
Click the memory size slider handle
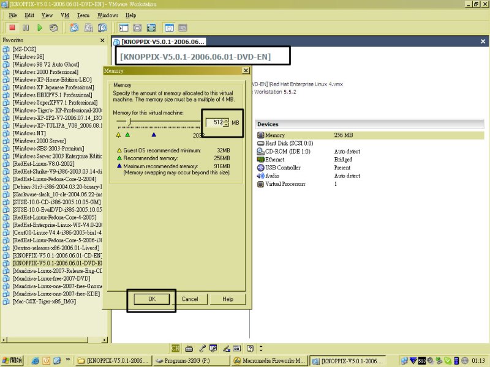128,122
